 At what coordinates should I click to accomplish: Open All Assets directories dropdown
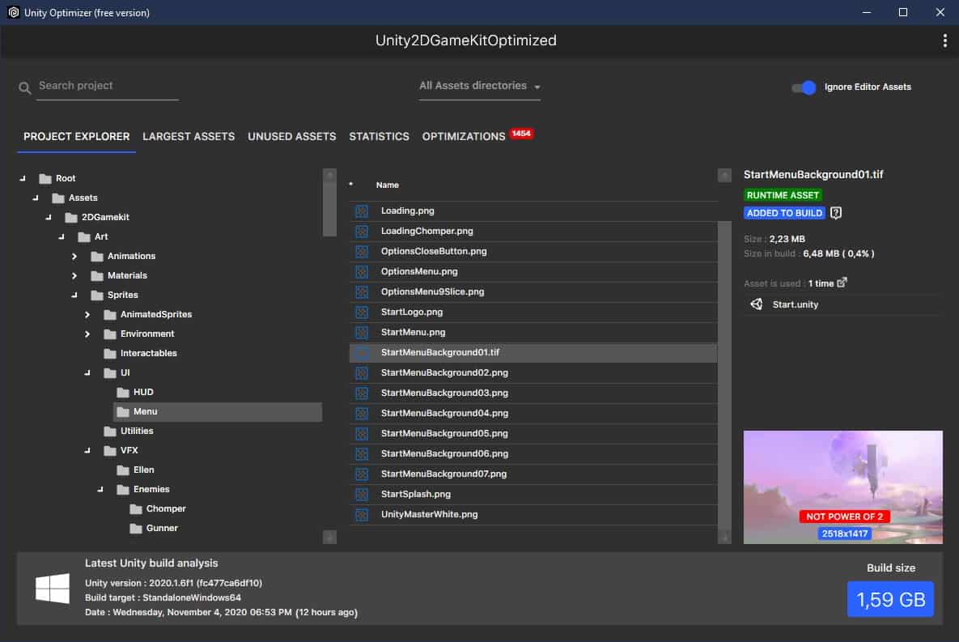pos(479,87)
